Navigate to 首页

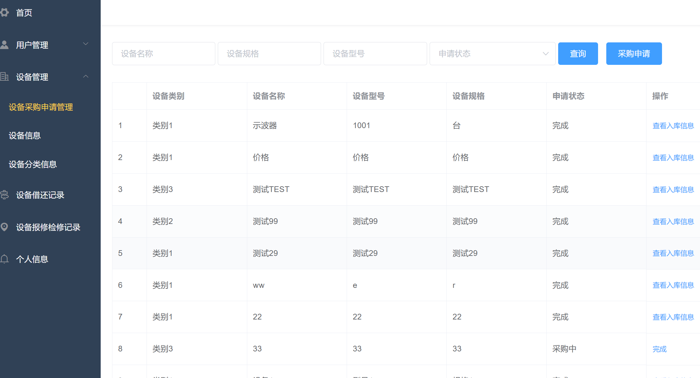[x=23, y=12]
